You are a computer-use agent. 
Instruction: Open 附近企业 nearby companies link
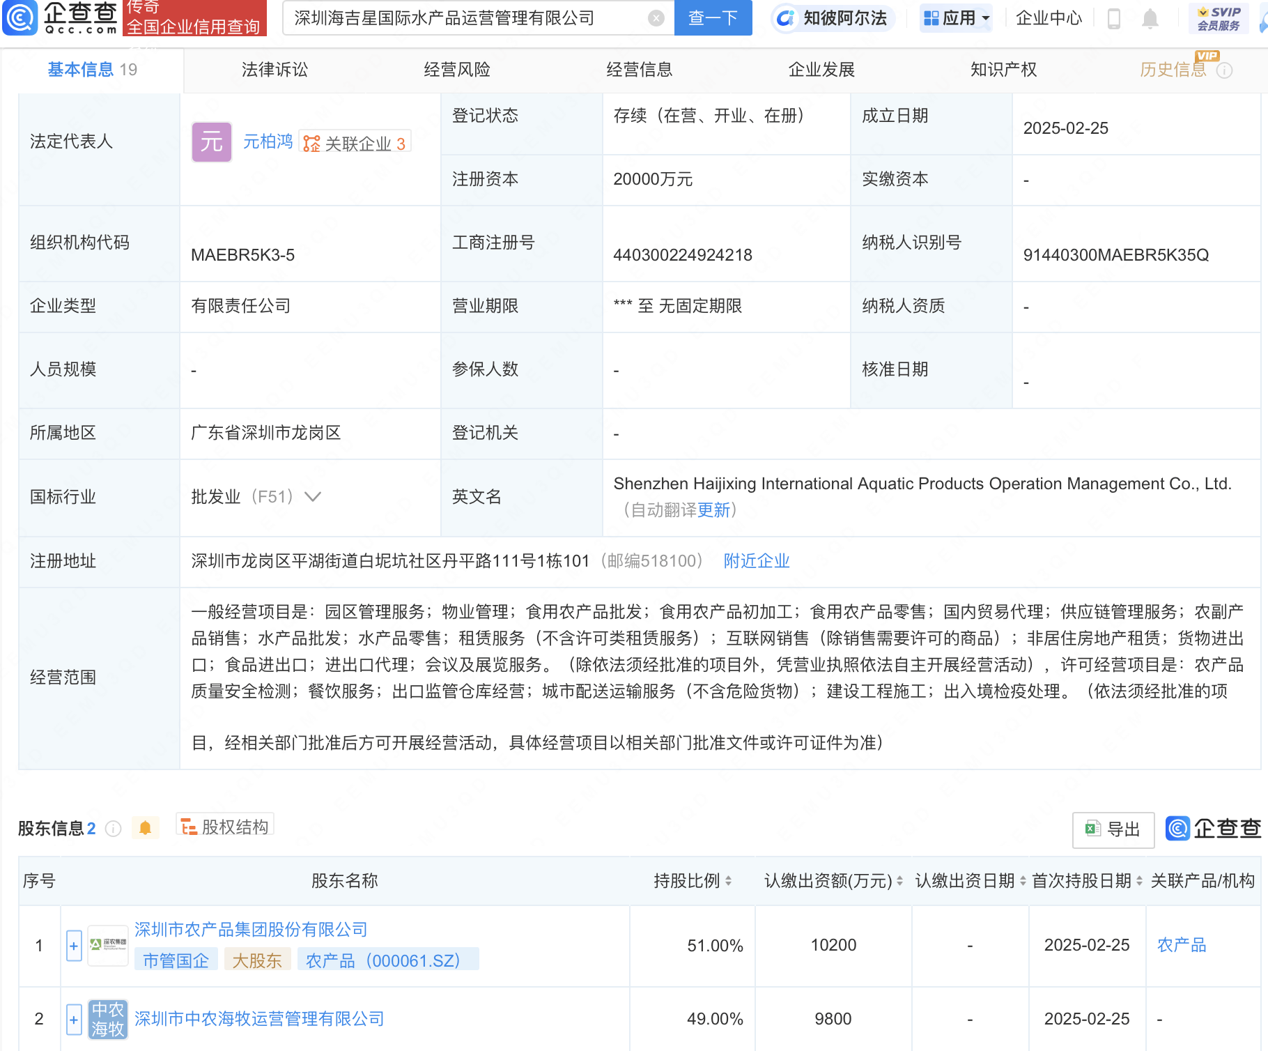coord(757,561)
